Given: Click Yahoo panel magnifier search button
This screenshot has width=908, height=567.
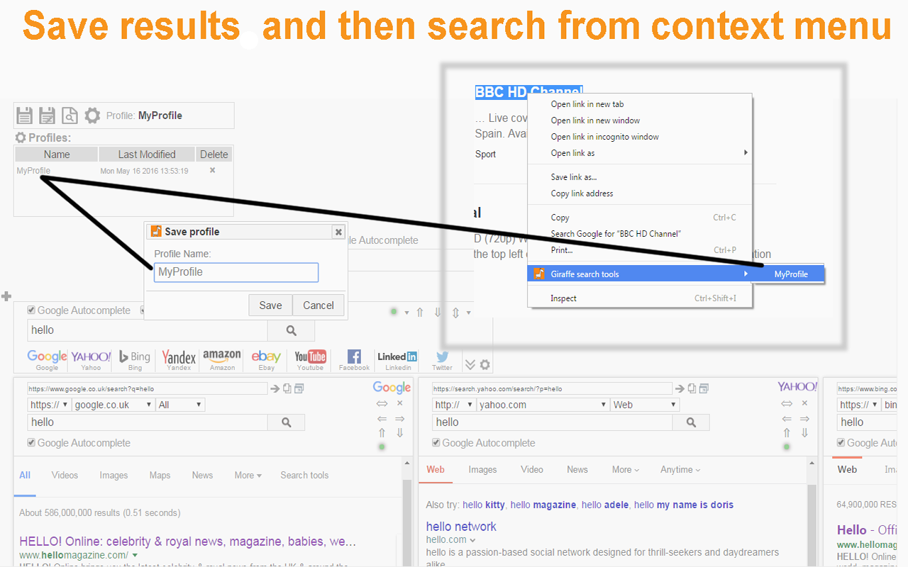Looking at the screenshot, I should click(x=692, y=422).
